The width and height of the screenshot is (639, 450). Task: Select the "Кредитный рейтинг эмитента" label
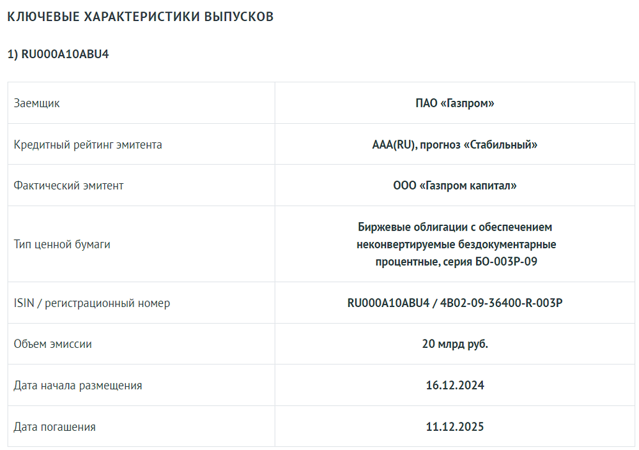(88, 144)
